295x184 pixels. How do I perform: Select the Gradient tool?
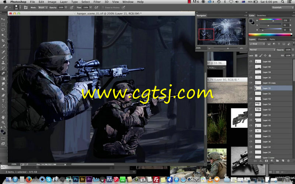point(3,78)
